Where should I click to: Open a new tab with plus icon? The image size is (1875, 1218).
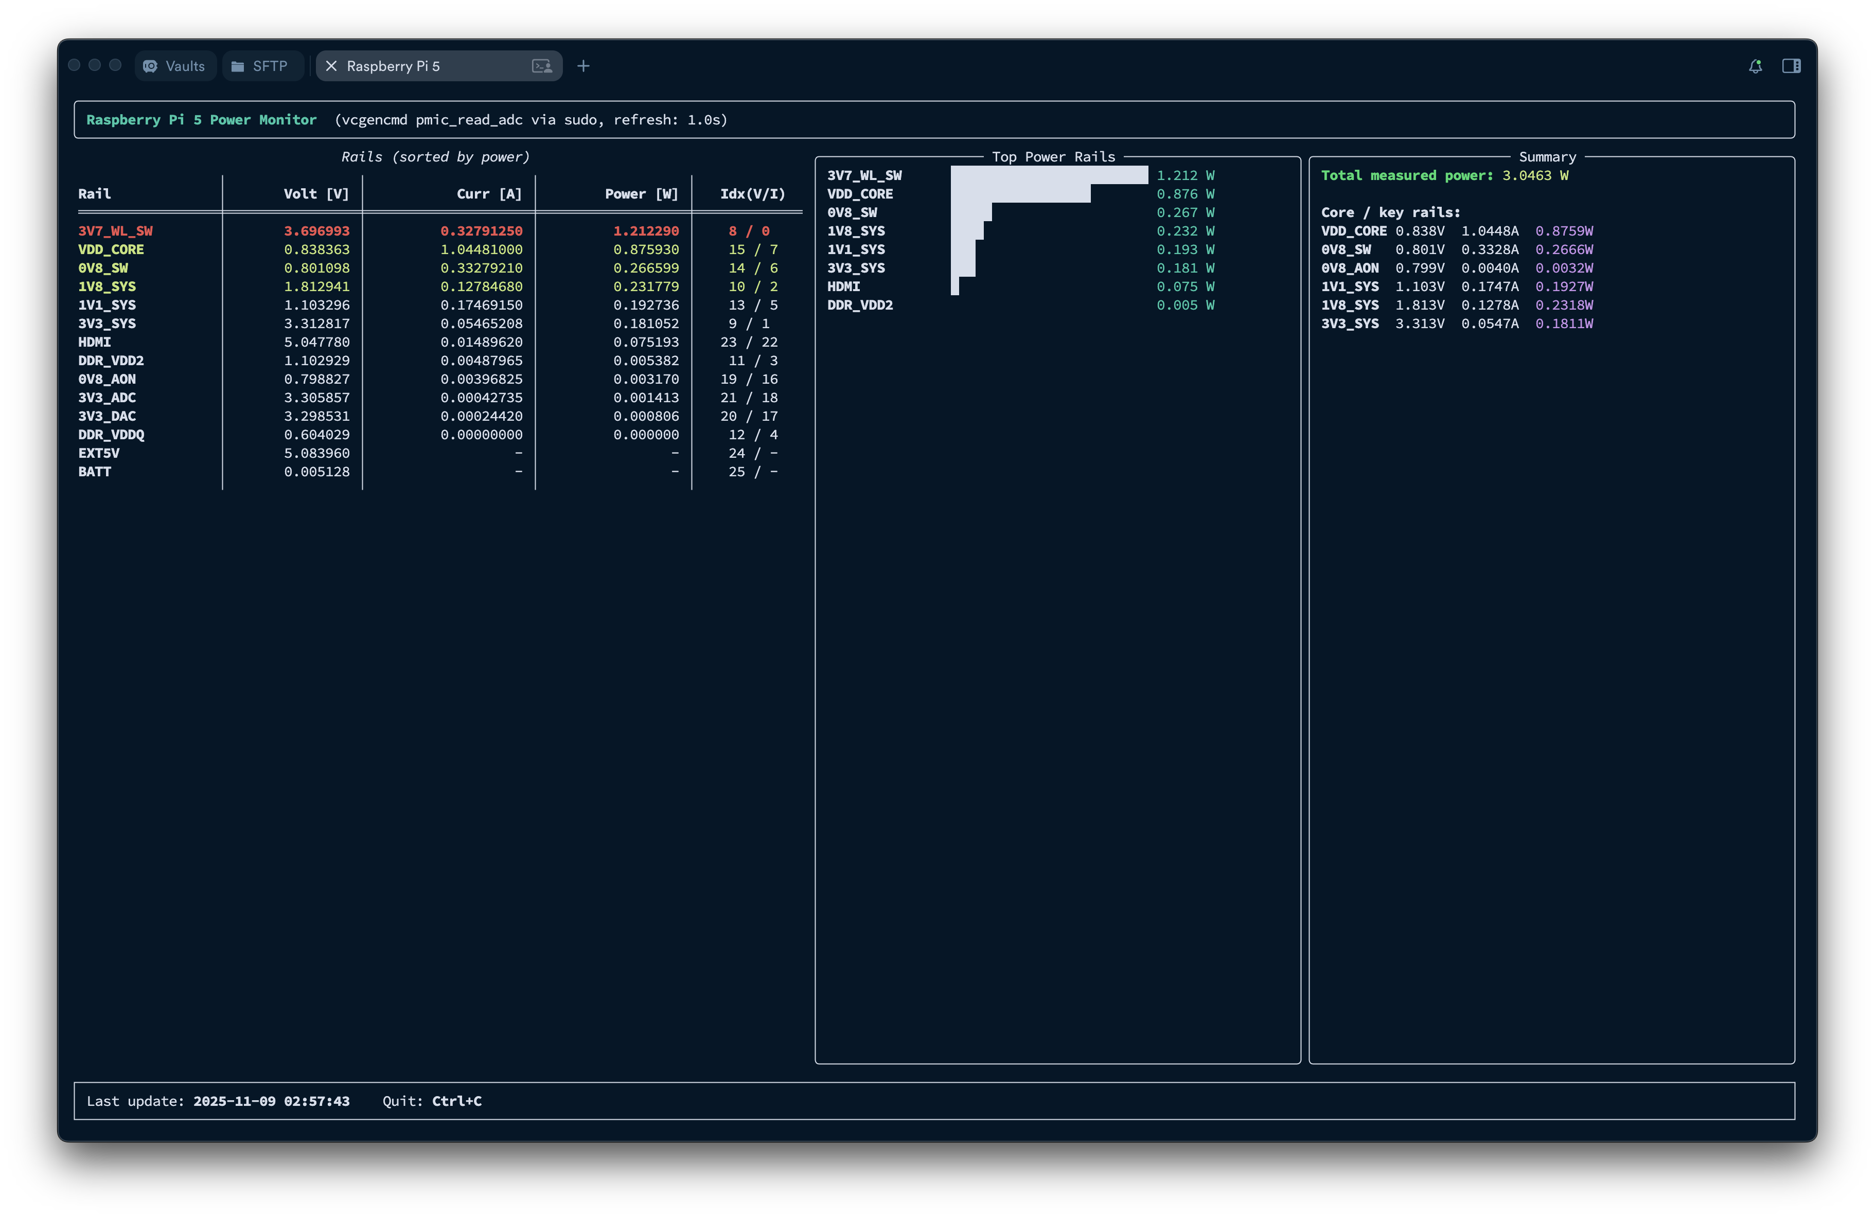tap(583, 66)
